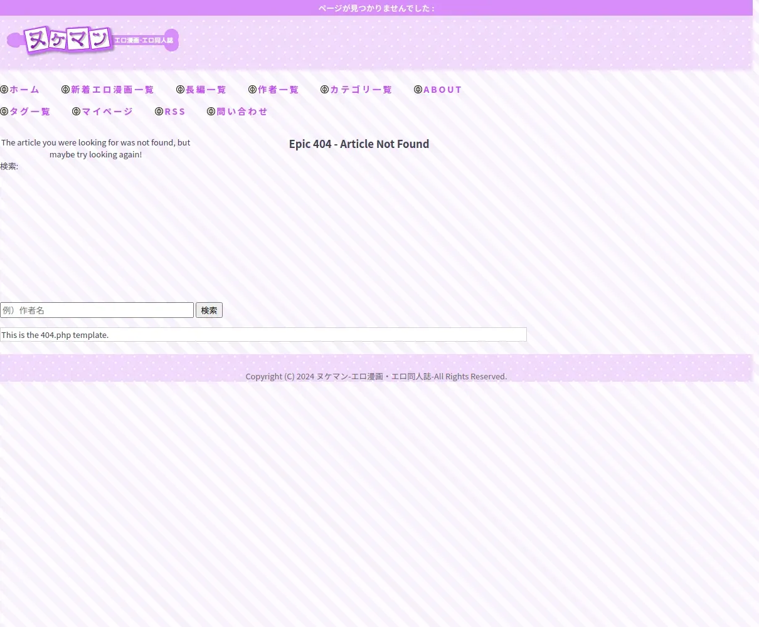The height and width of the screenshot is (627, 759).
Task: Go to 長編一覧 menu item
Action: pos(206,90)
